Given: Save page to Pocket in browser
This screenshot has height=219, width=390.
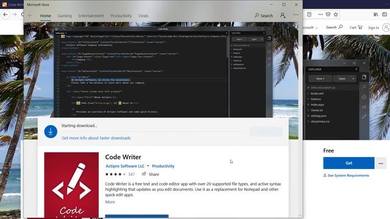Looking at the screenshot, I should tap(328, 15).
